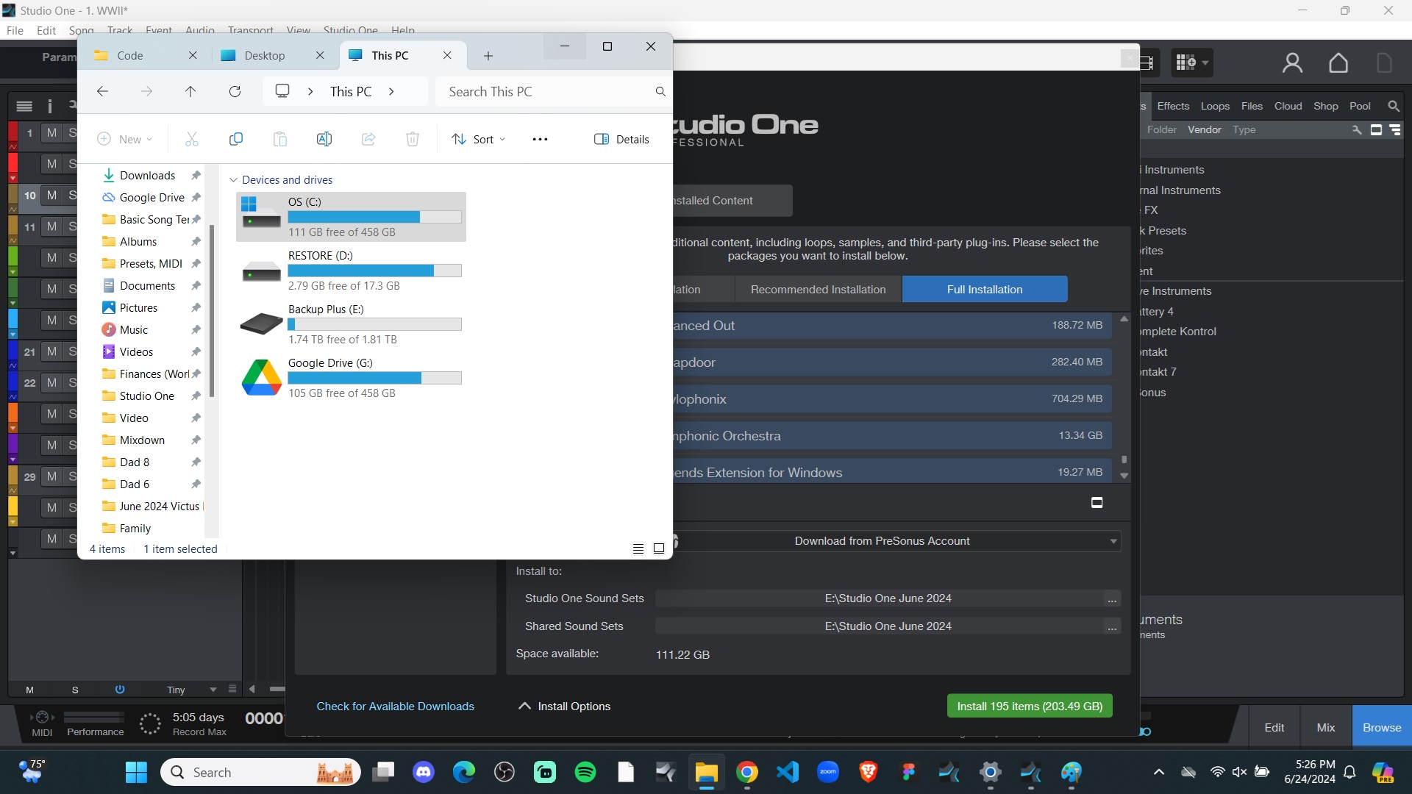Select the Backup Plus (E:) drive

click(x=351, y=324)
